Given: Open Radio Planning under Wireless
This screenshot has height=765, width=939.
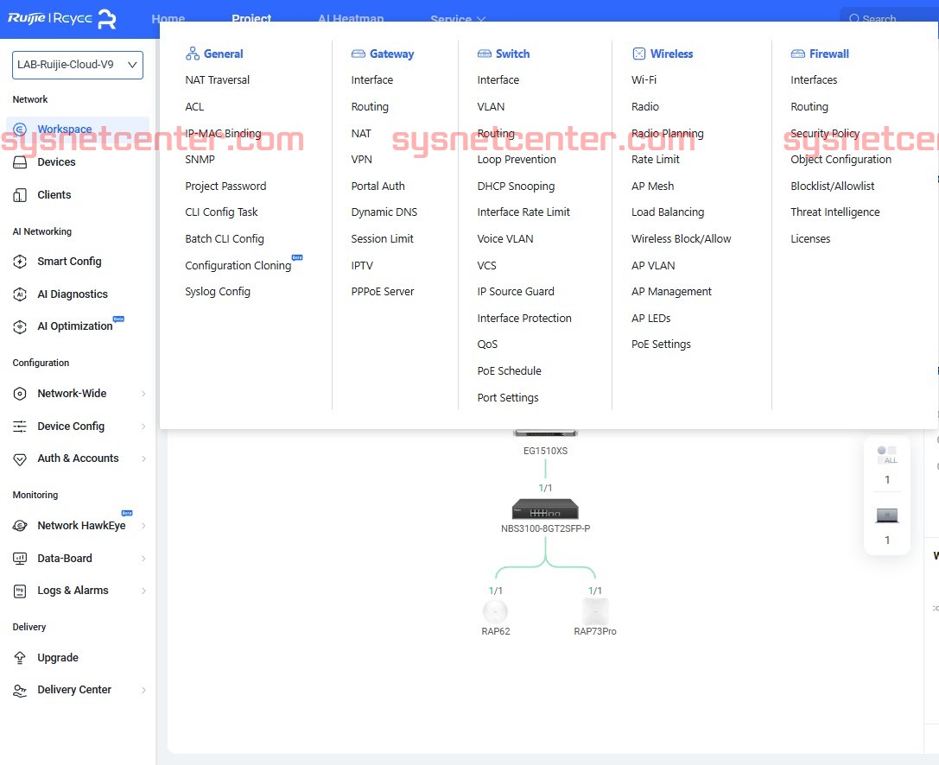Looking at the screenshot, I should [668, 134].
